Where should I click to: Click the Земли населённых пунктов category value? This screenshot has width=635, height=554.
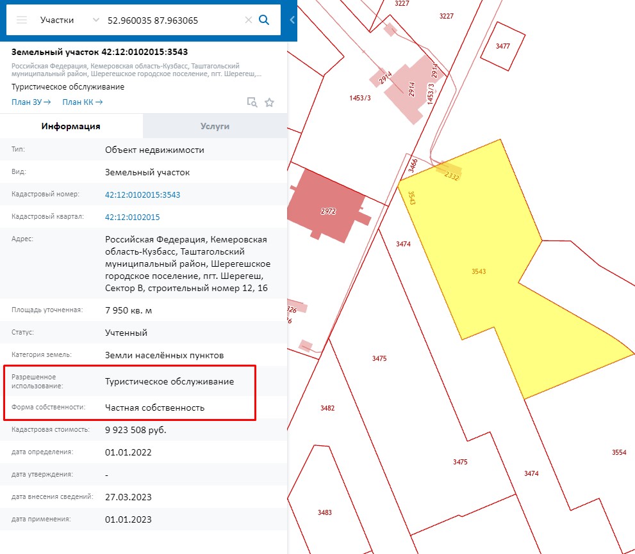pos(165,355)
